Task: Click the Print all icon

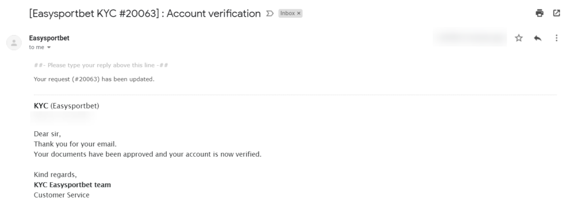Action: [x=539, y=13]
